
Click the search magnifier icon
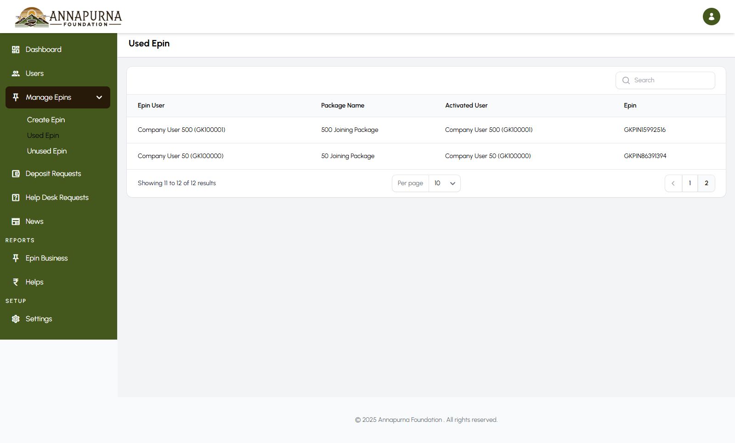point(626,80)
